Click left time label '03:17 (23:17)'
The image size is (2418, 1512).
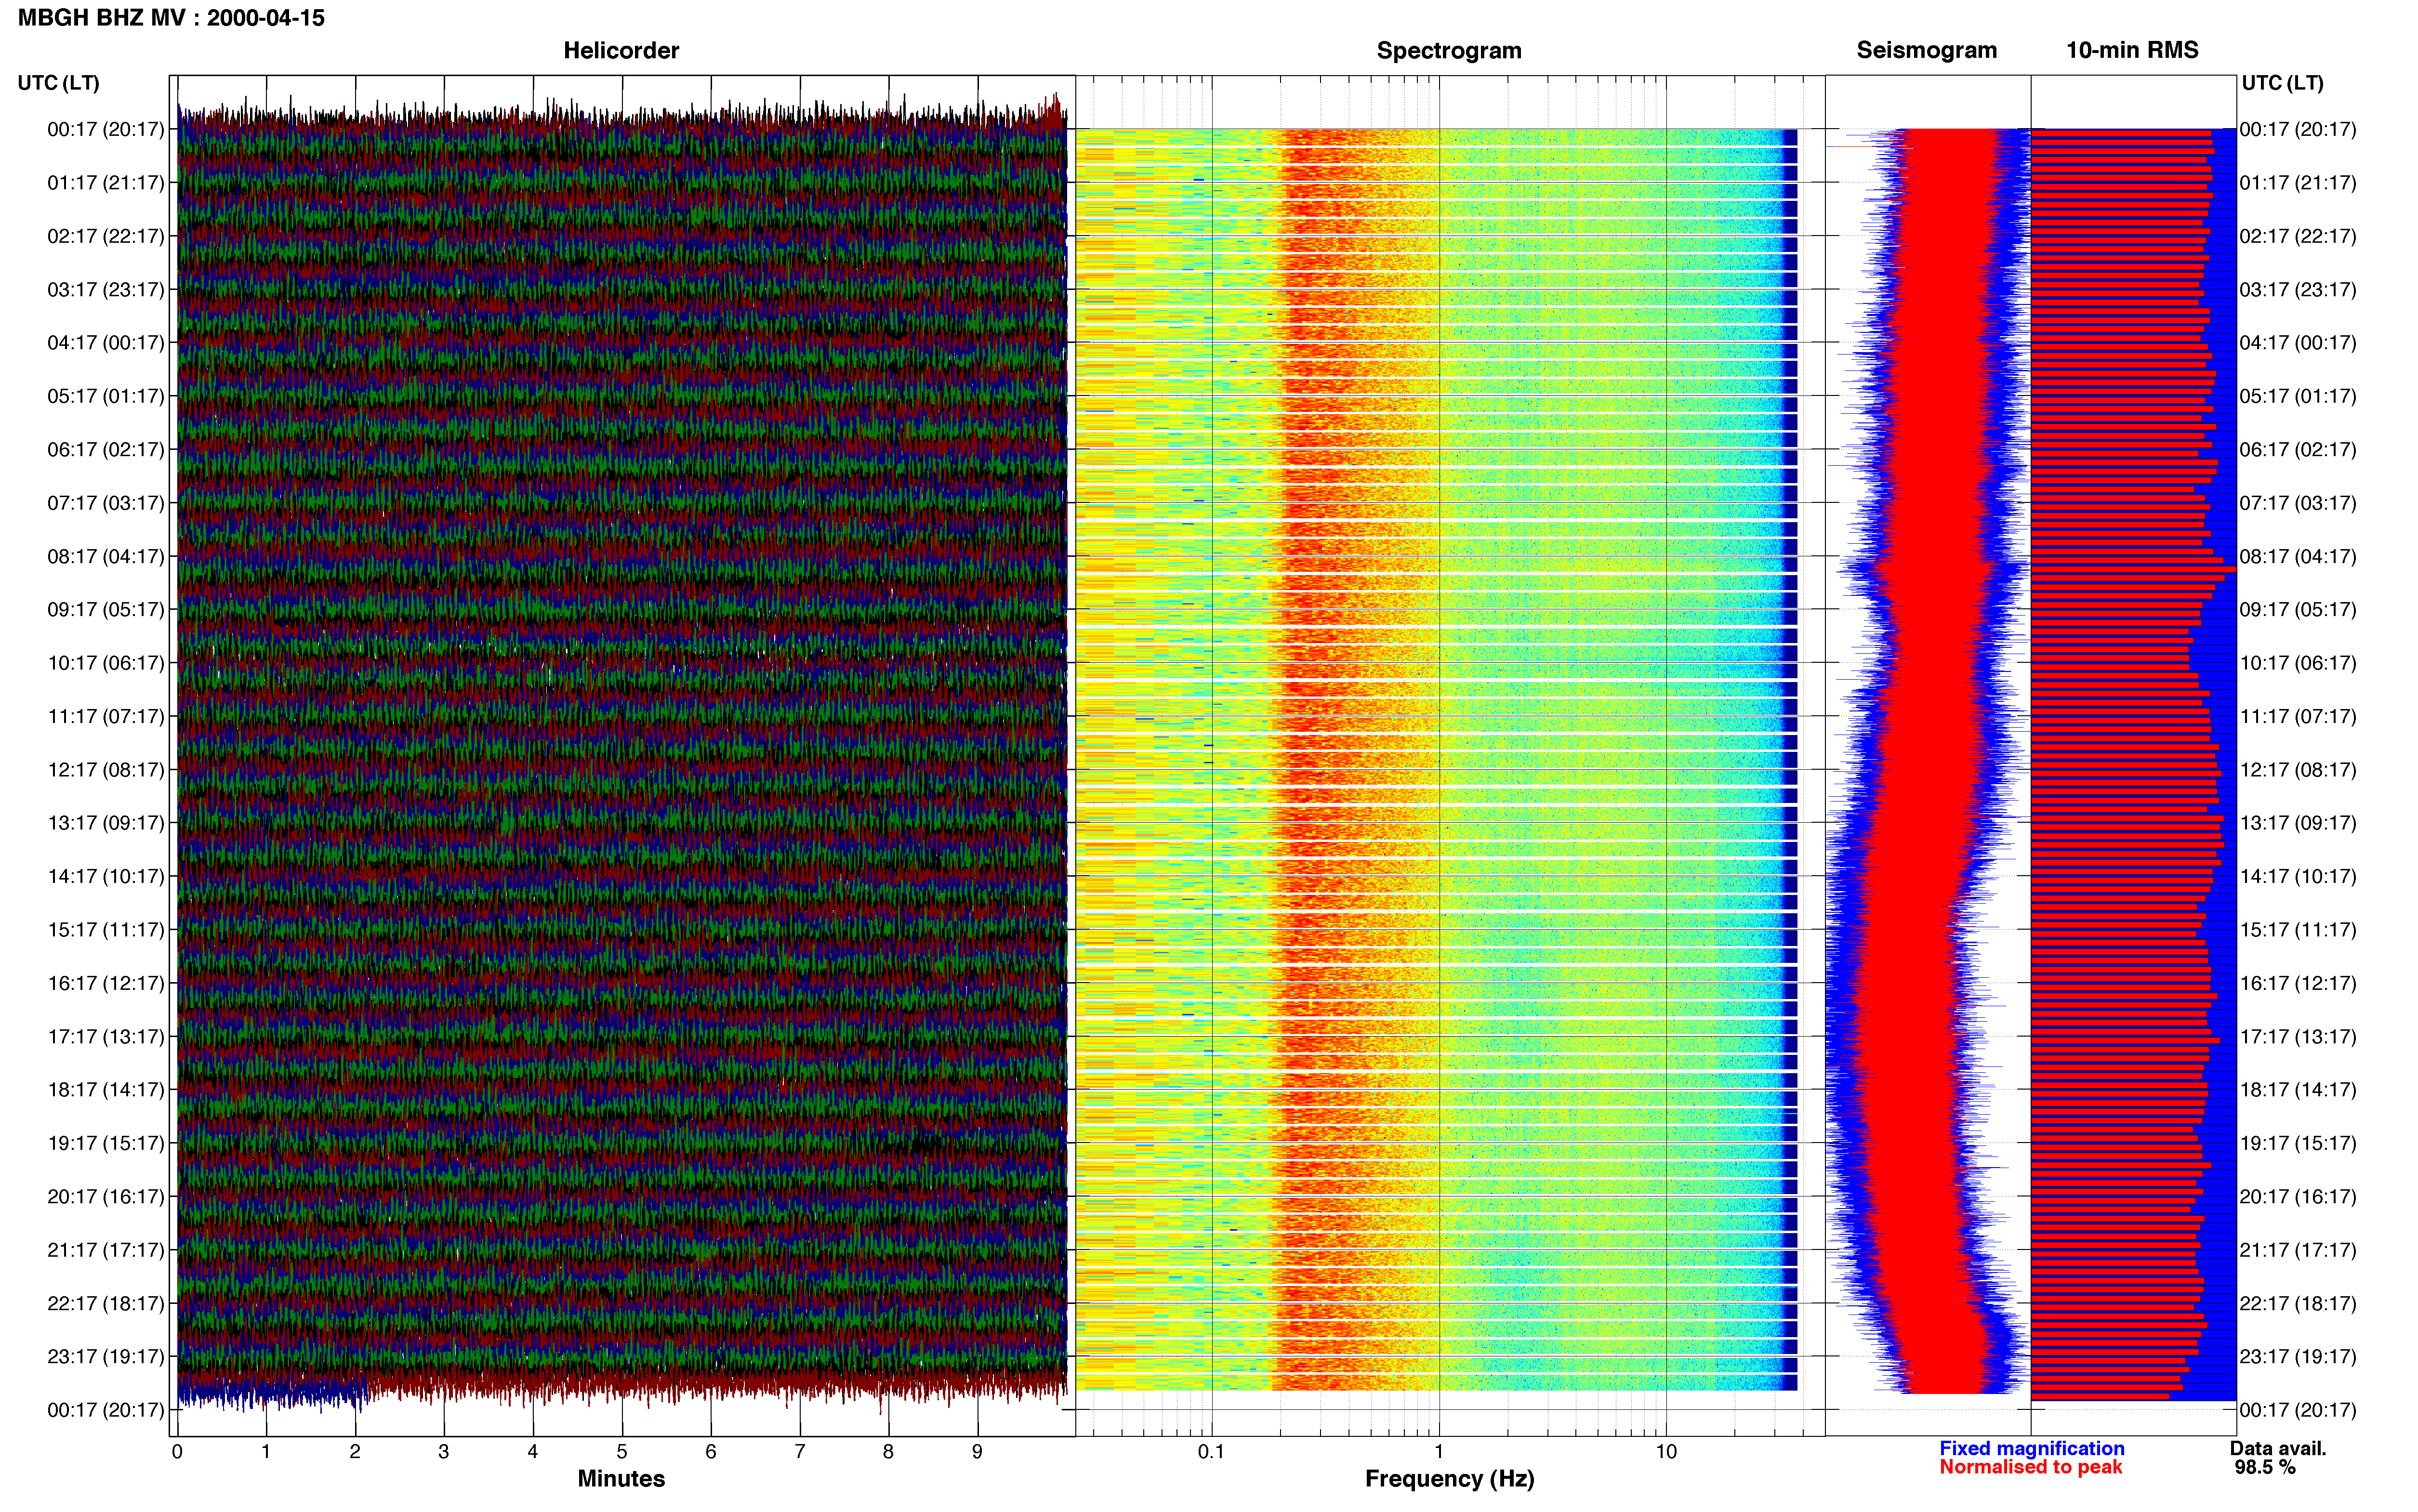coord(106,290)
